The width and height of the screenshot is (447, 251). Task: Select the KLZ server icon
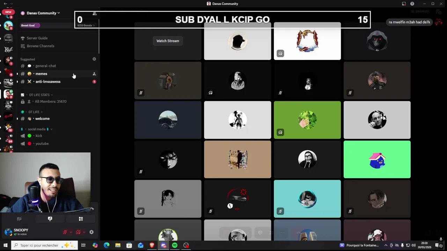[8, 49]
